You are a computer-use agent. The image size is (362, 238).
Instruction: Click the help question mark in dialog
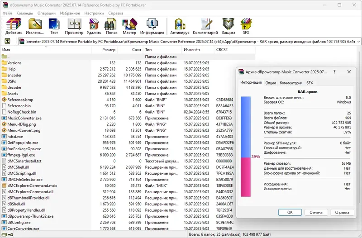point(334,72)
